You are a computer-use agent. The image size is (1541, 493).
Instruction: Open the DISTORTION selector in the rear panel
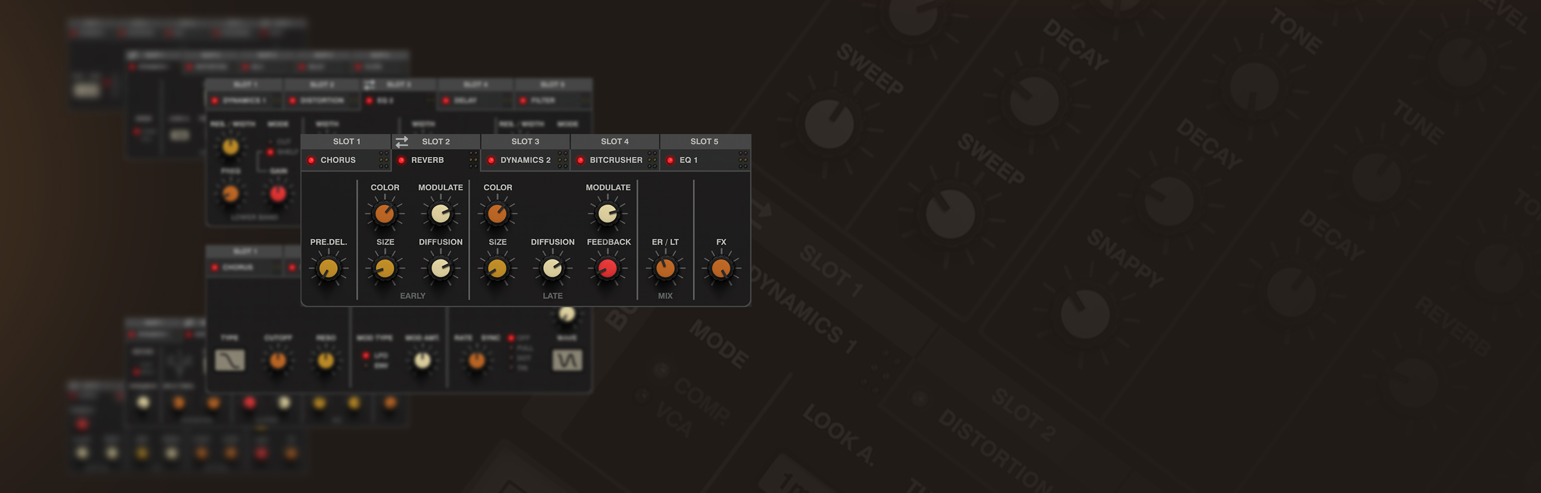(x=322, y=101)
